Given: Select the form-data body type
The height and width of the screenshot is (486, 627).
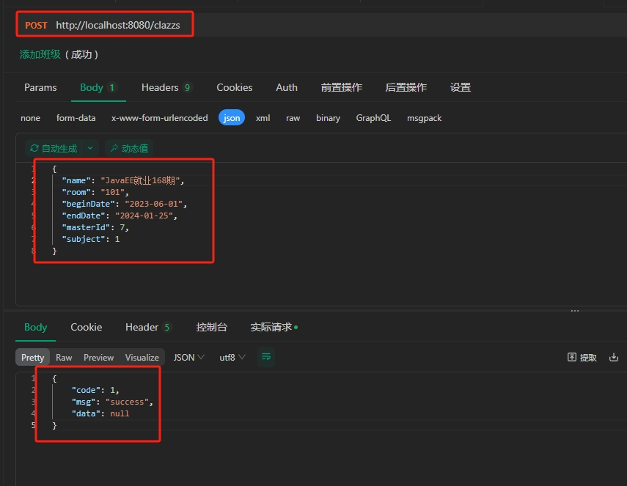Looking at the screenshot, I should [76, 118].
